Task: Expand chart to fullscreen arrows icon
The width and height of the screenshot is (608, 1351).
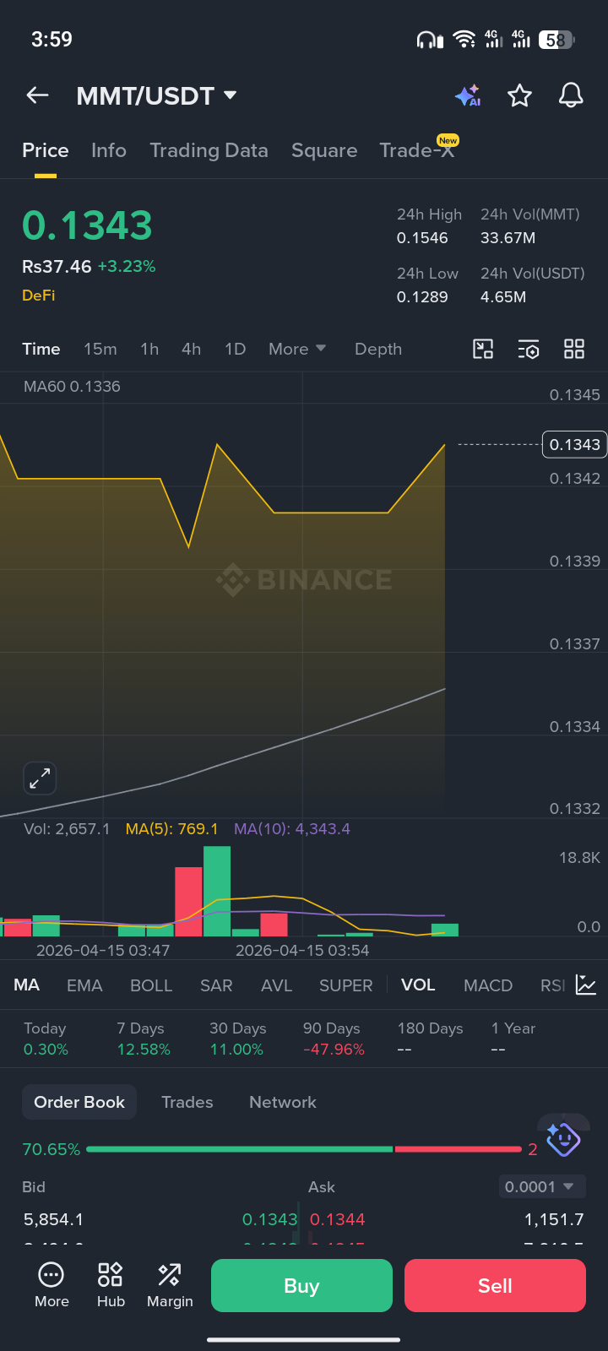Action: [40, 779]
